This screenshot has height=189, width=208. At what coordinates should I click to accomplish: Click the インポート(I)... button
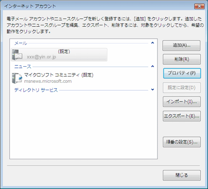tap(182, 102)
